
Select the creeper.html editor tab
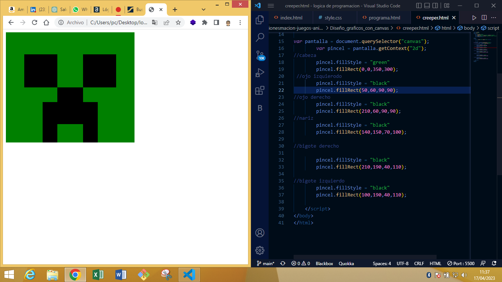435,18
